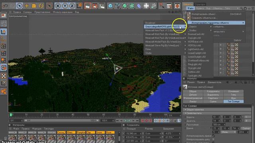Viewport: 255px width, 143px height.
Task: Render the active view with clapperboard icon
Action: click(x=88, y=6)
